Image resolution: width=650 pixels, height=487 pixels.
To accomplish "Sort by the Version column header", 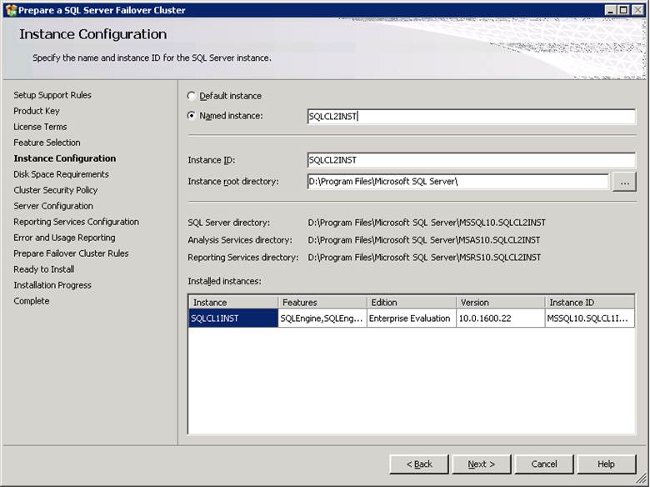I will pyautogui.click(x=501, y=303).
